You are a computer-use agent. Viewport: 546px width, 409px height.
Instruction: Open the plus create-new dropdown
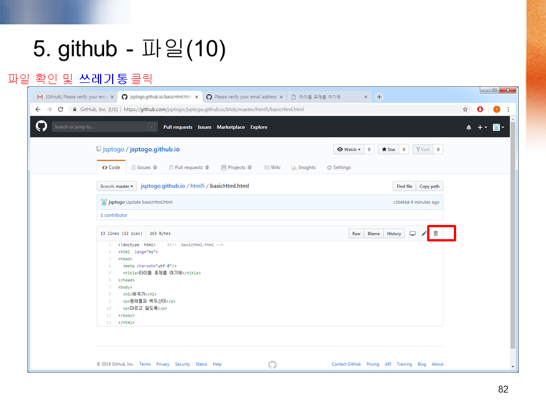pos(482,127)
